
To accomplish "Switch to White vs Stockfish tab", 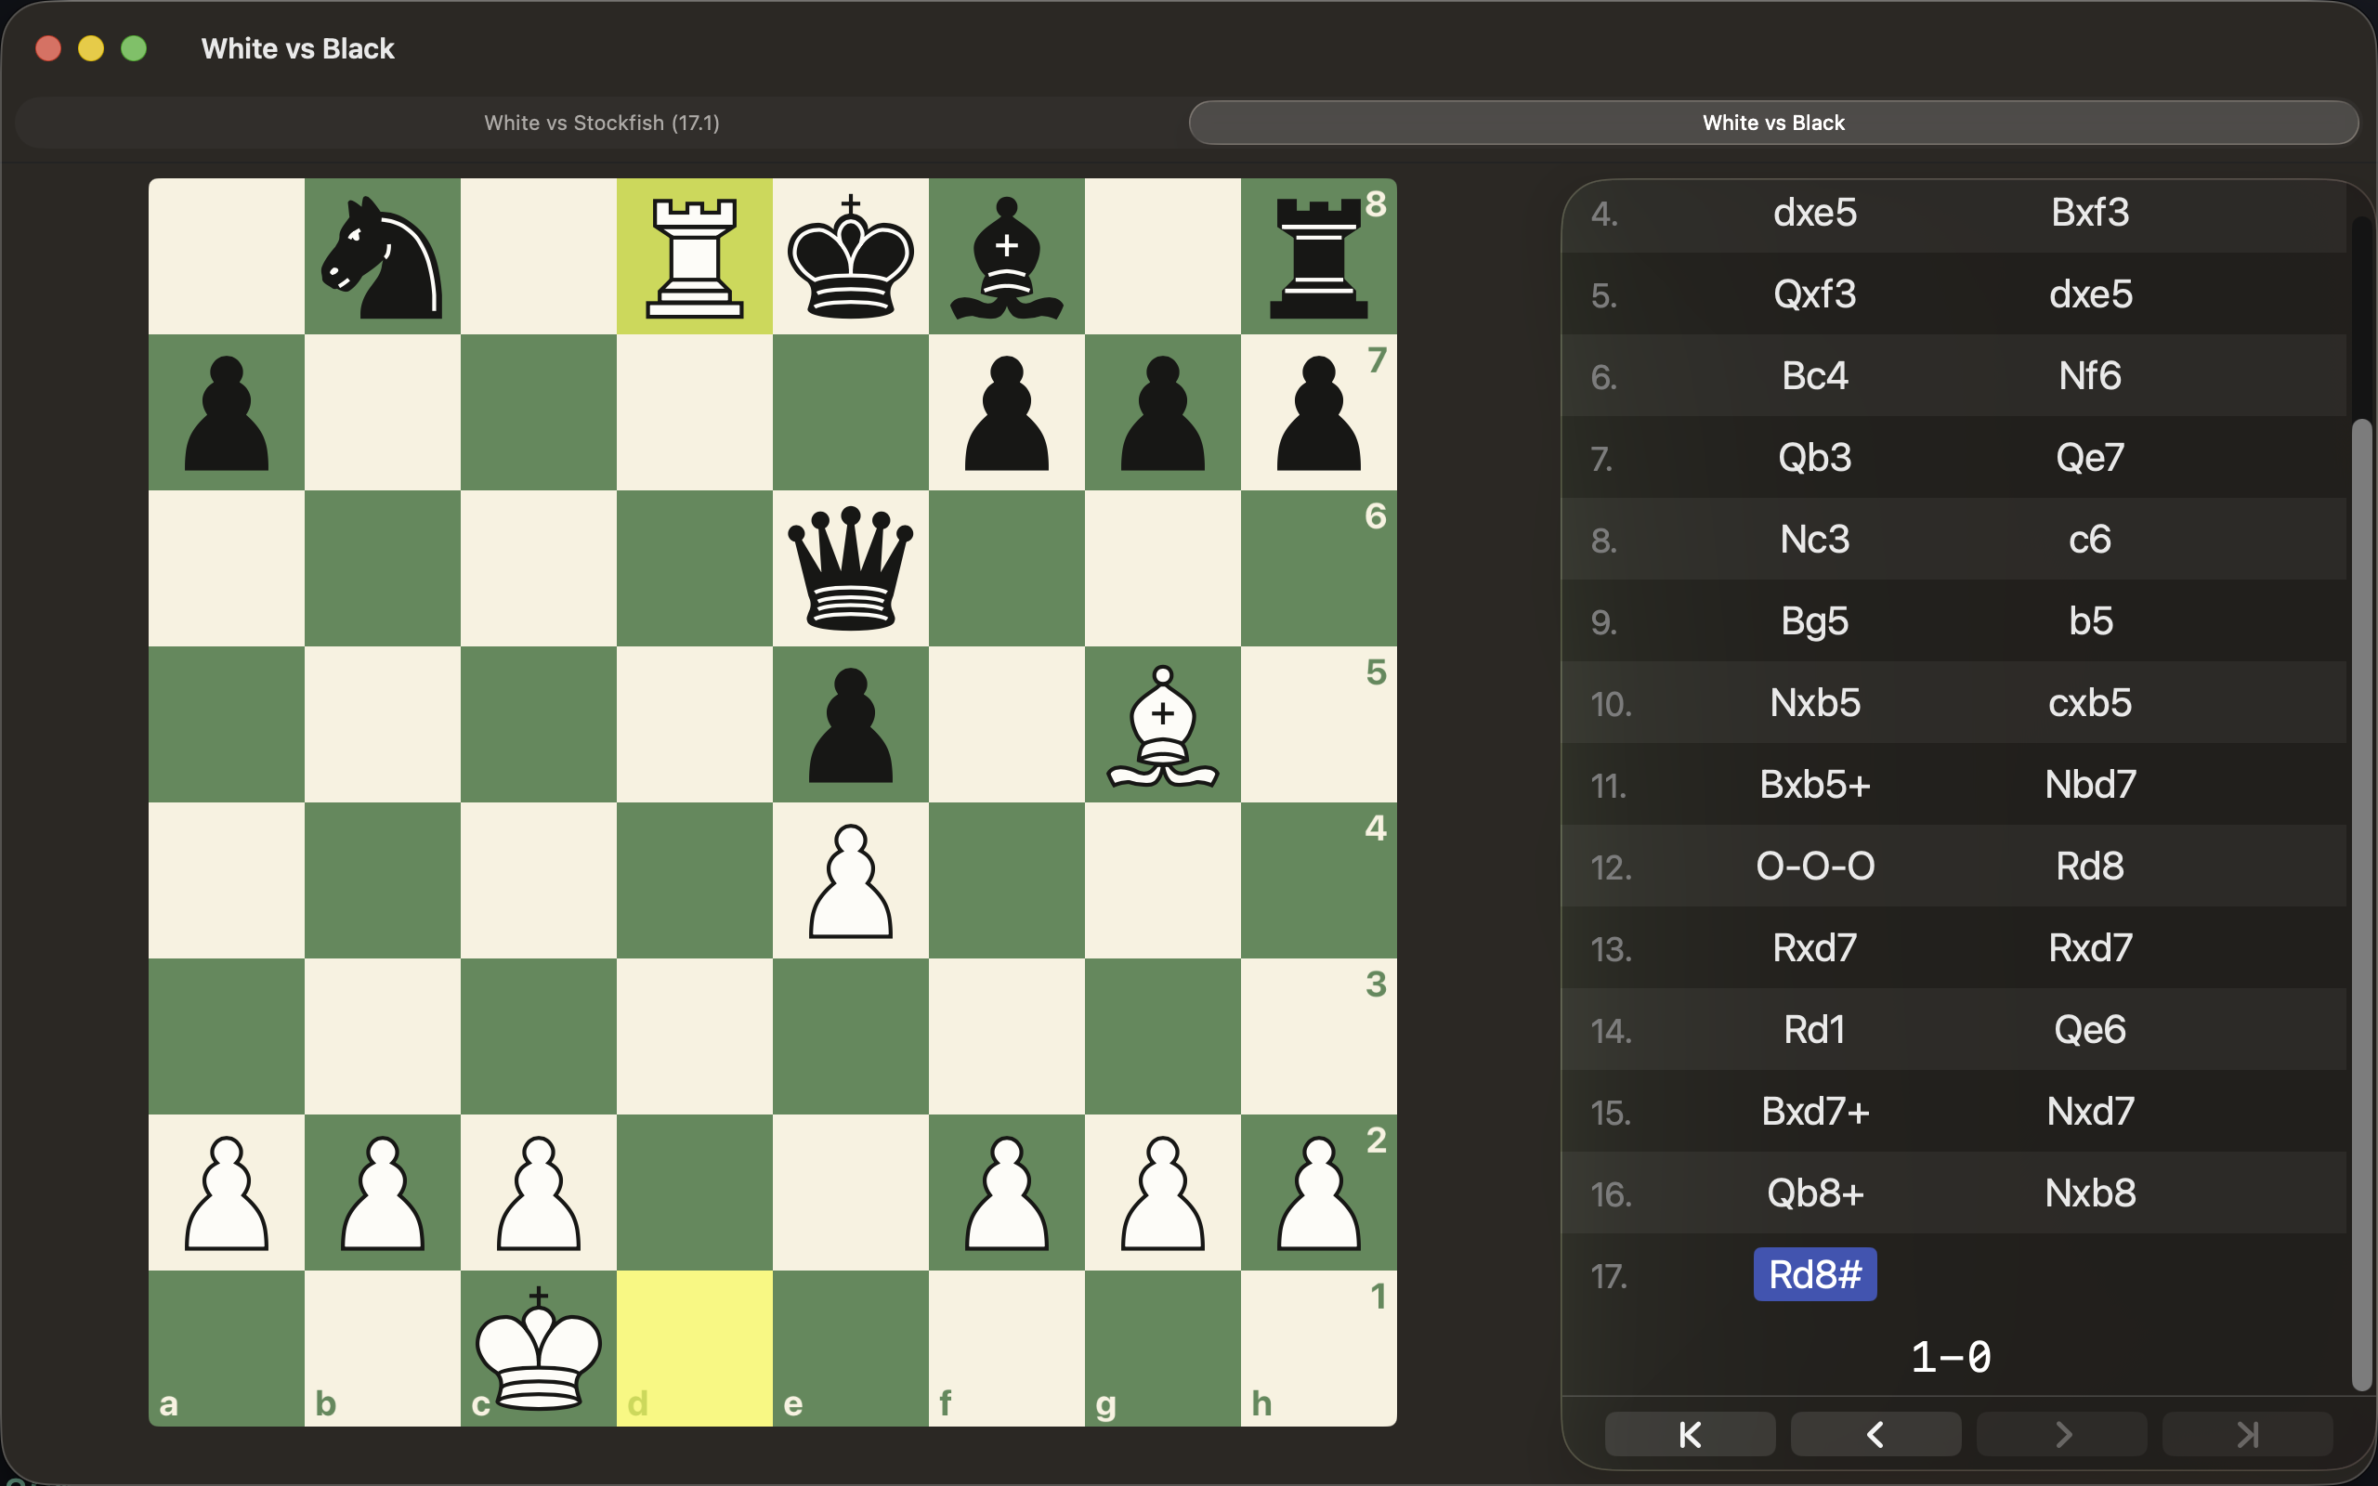I will [601, 123].
